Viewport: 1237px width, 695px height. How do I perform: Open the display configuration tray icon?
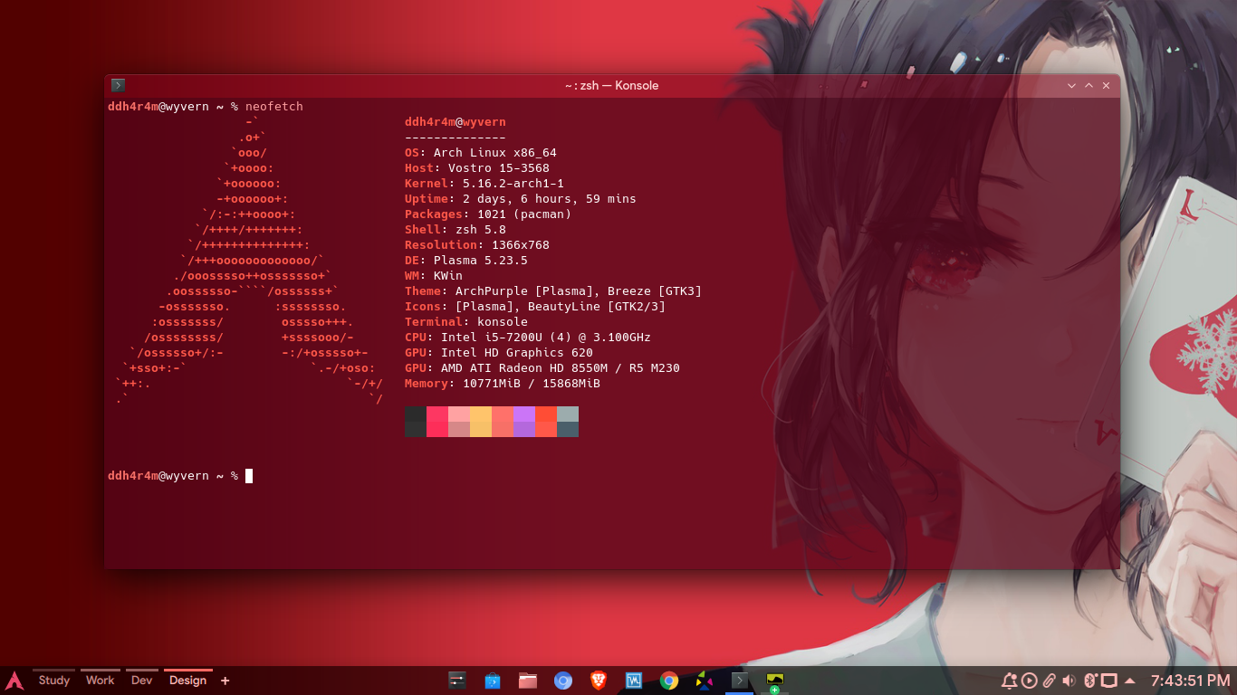coord(1109,681)
